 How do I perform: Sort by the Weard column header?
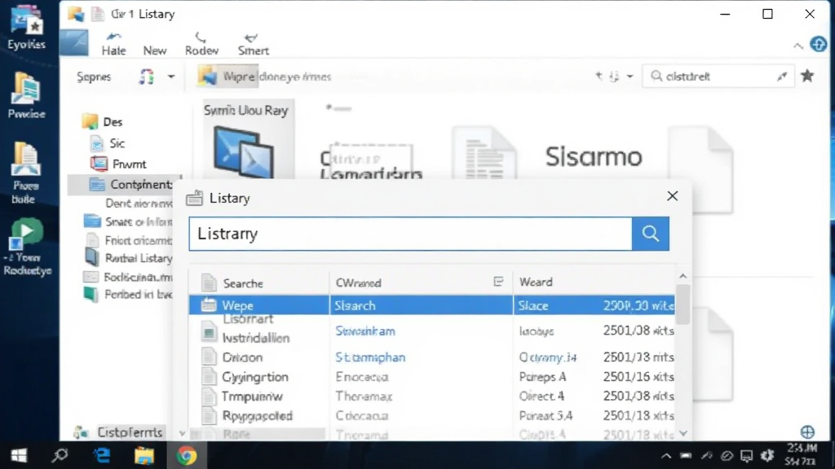tap(536, 283)
